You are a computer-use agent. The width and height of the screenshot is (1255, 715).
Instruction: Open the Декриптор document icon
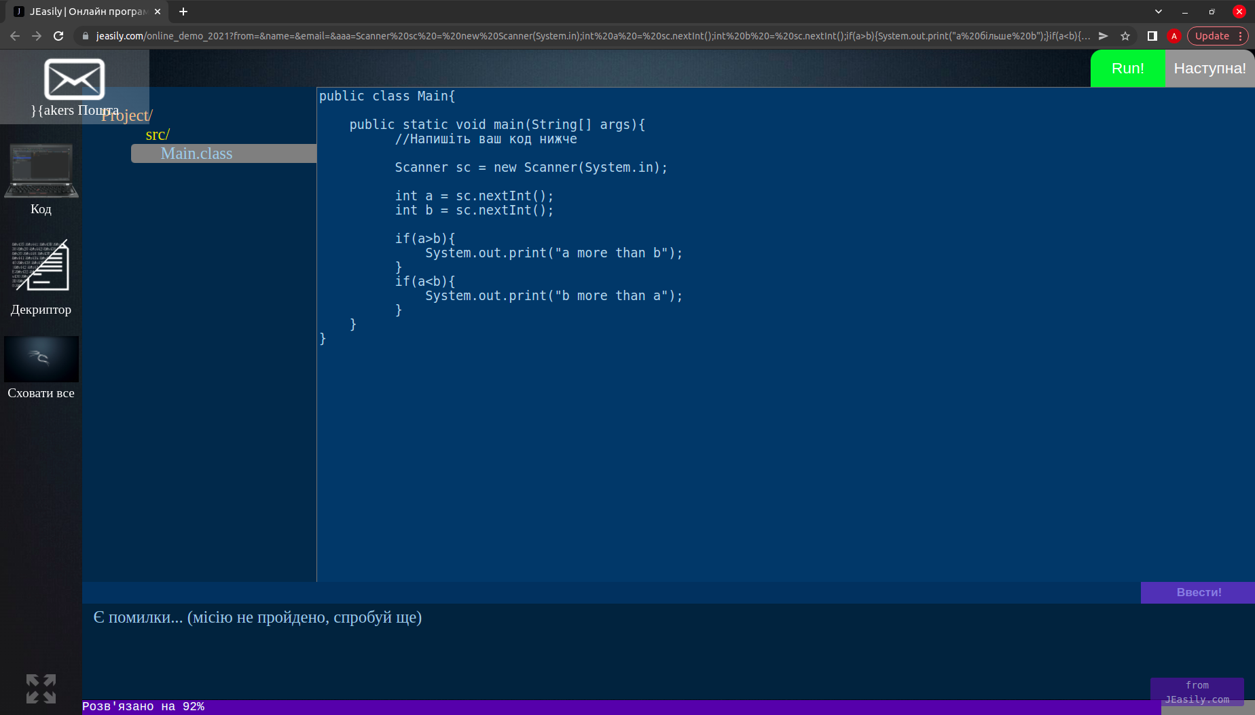click(x=41, y=265)
